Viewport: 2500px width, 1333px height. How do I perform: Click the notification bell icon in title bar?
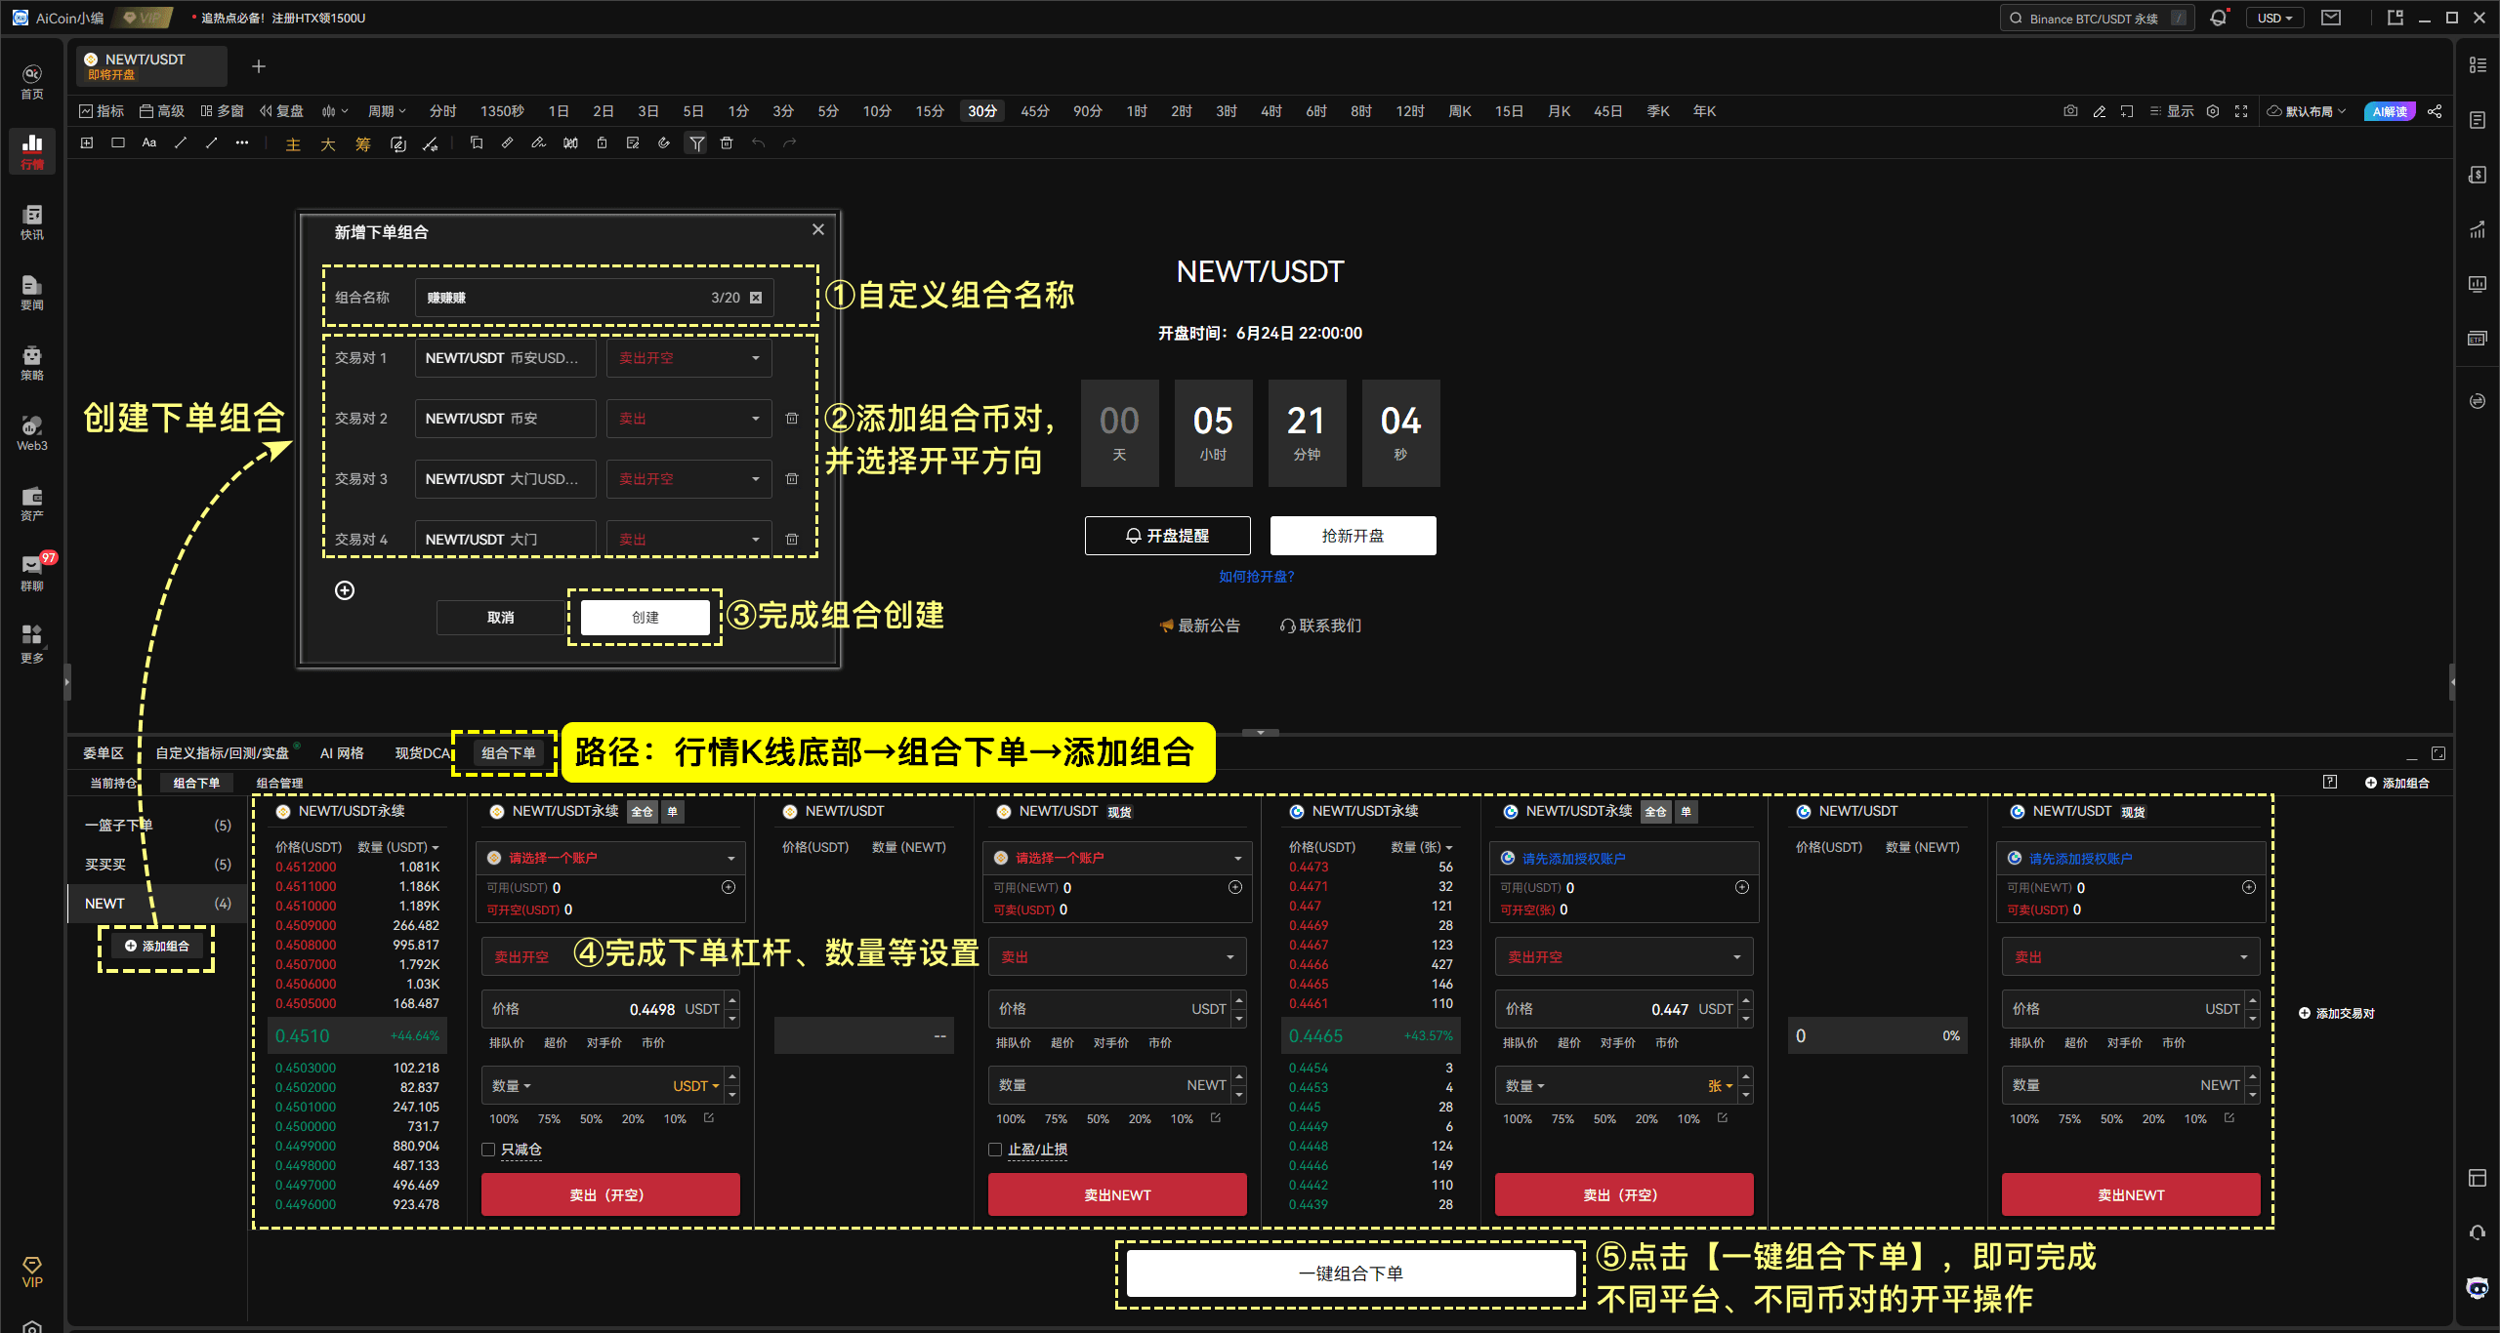pyautogui.click(x=2219, y=18)
